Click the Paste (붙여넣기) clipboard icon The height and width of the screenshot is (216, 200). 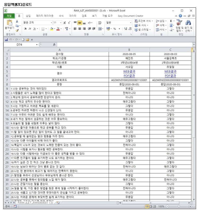pos(9,23)
